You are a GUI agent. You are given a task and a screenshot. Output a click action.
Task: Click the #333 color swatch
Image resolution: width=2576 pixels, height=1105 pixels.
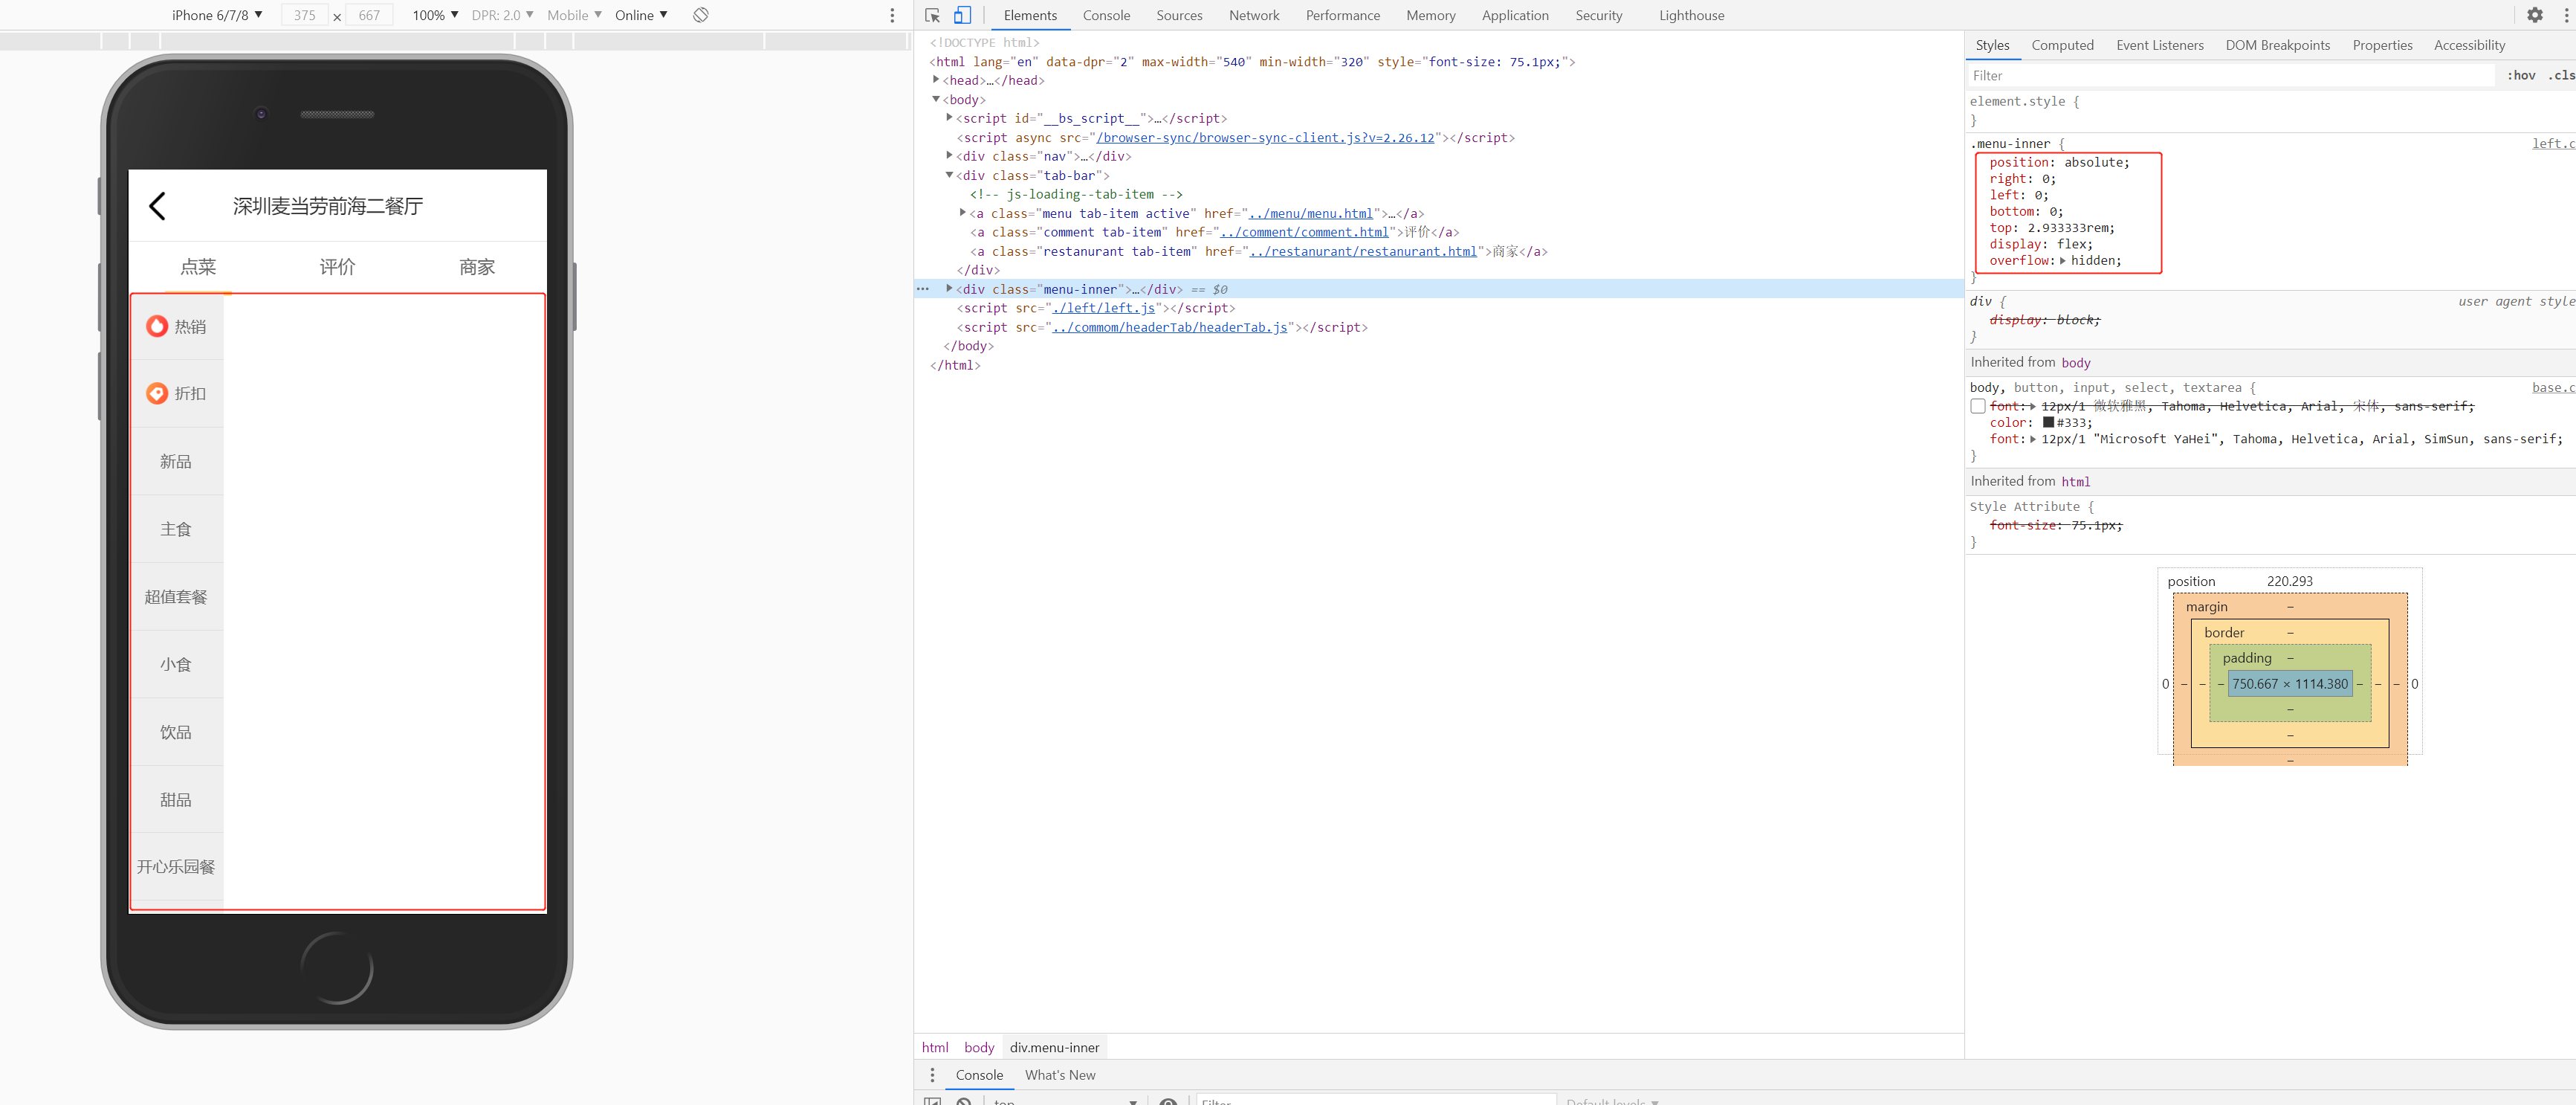(x=2048, y=422)
